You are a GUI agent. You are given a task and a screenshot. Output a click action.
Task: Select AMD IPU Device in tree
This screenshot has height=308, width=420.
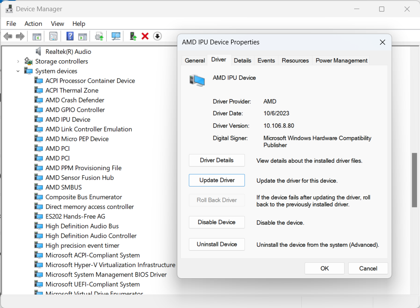pos(68,120)
